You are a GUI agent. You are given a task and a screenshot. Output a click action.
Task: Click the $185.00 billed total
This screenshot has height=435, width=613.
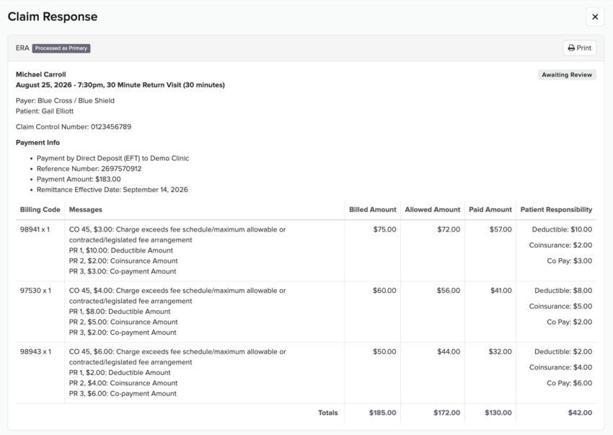[x=383, y=413]
